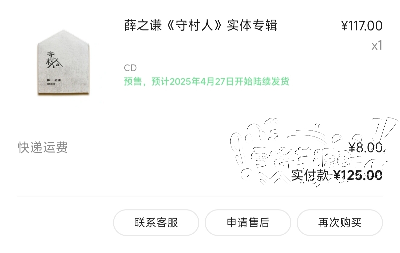
Task: Tap the 实付款 label
Action: pyautogui.click(x=310, y=175)
